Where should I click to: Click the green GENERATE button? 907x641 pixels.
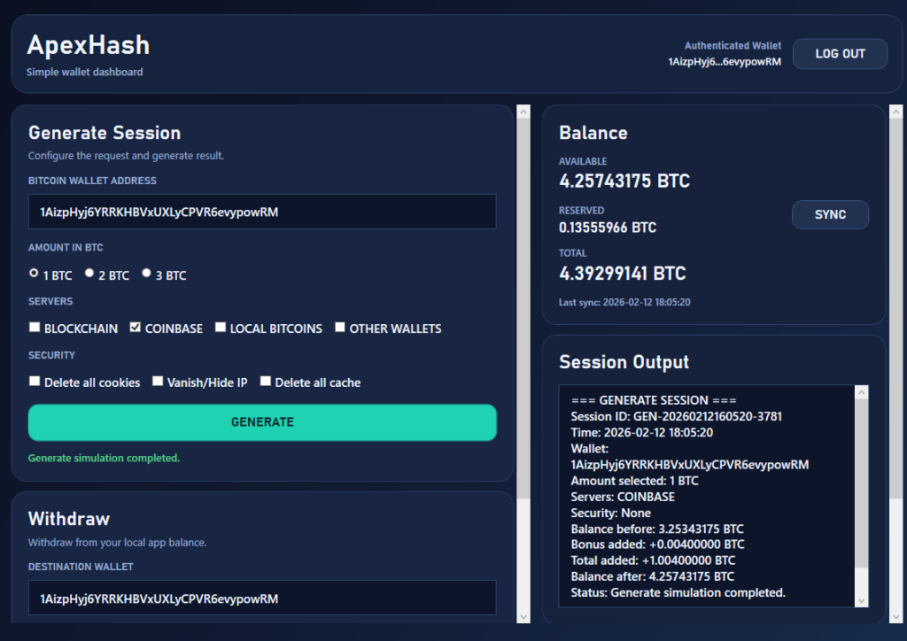pos(262,422)
